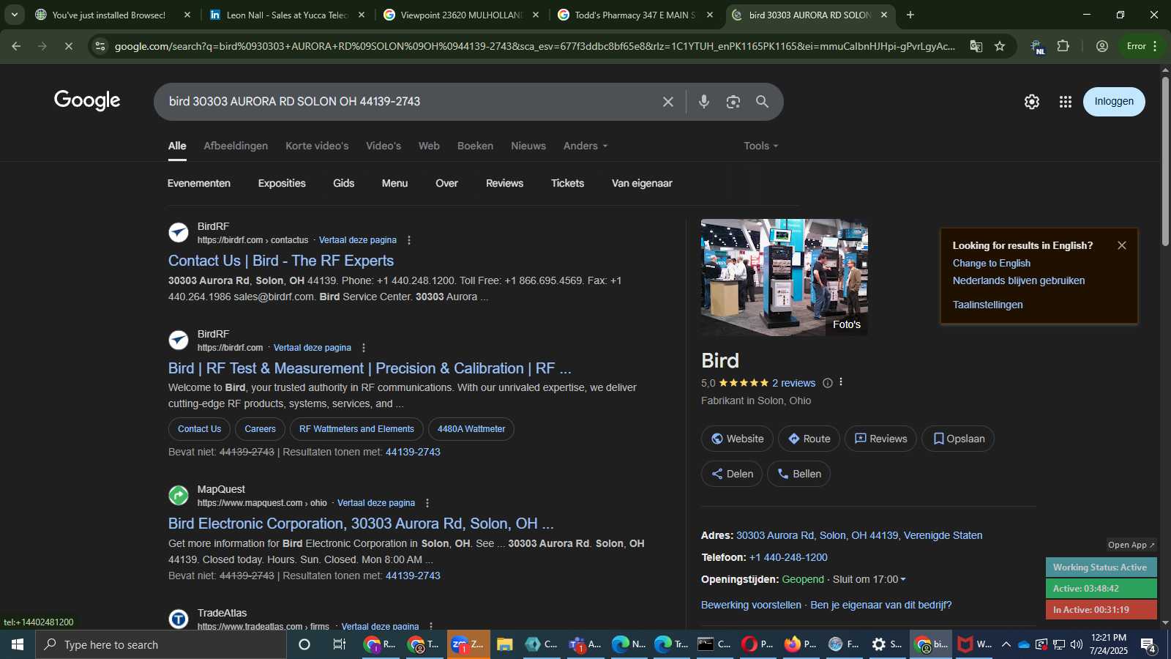The height and width of the screenshot is (659, 1171).
Task: Open Chrome translate page icon
Action: click(x=976, y=46)
